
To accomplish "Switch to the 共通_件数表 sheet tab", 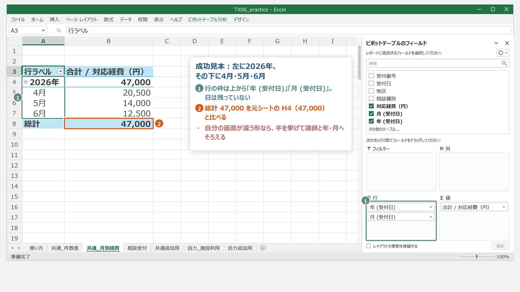I will click(65, 248).
